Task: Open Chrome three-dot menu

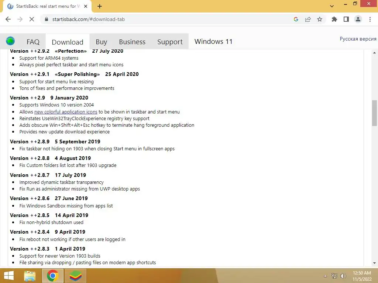Action: click(370, 19)
